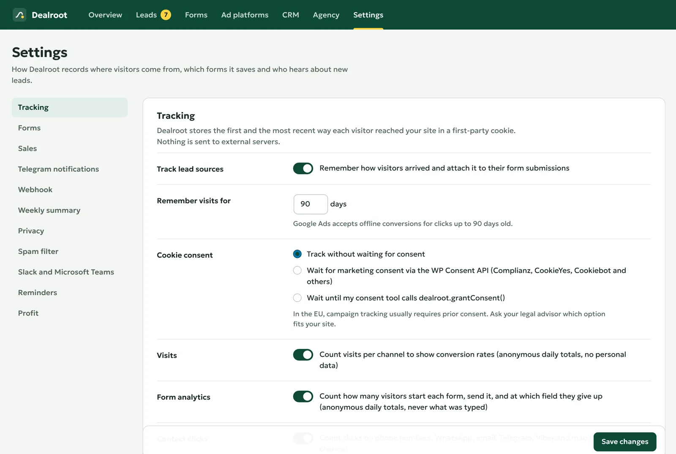Image resolution: width=676 pixels, height=454 pixels.
Task: Click the Dealroot brand name
Action: [49, 15]
